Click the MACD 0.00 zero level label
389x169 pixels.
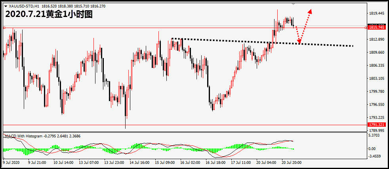[x=372, y=149]
